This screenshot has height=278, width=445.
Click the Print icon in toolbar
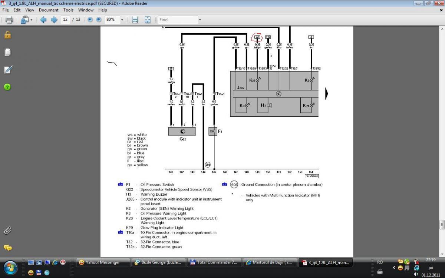tap(9, 20)
